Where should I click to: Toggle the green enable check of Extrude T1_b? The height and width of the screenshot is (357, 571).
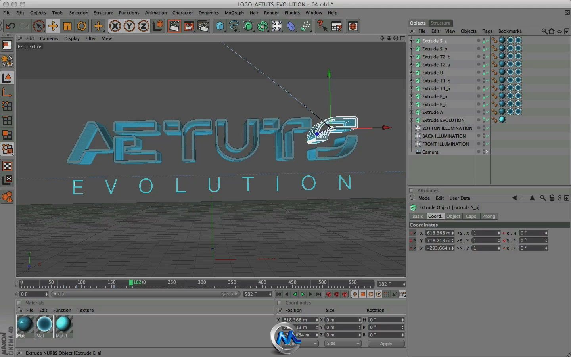click(x=488, y=81)
